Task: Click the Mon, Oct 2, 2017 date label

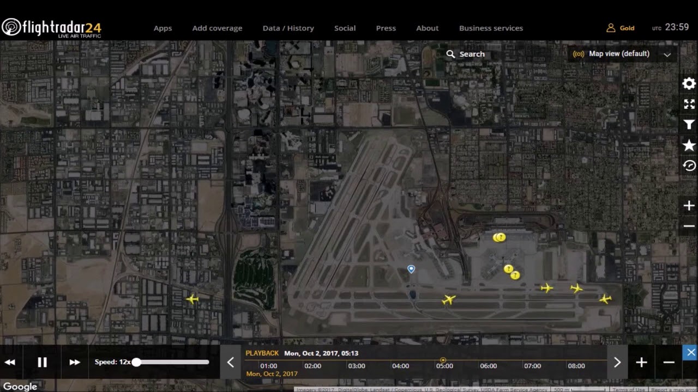Action: click(272, 374)
